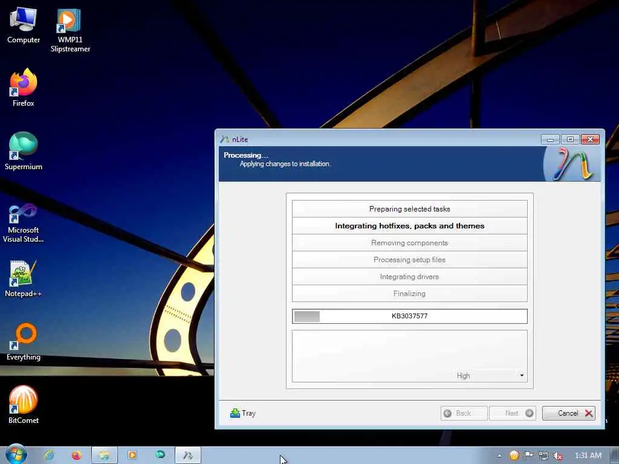Select the Integrating hotfixes, packs and themes step

409,226
